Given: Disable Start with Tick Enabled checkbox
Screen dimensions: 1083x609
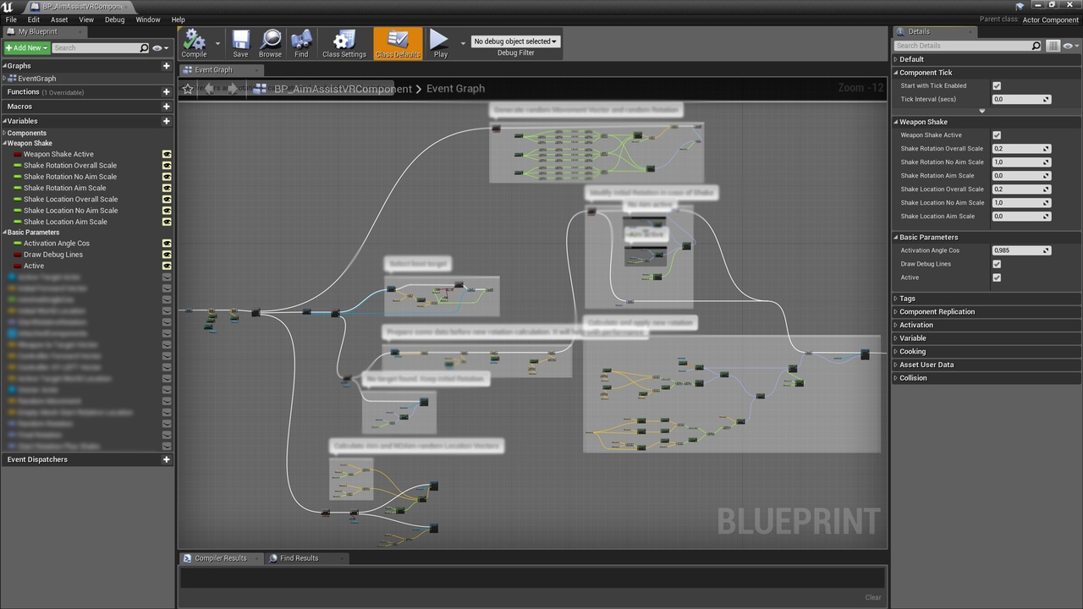Looking at the screenshot, I should [996, 85].
